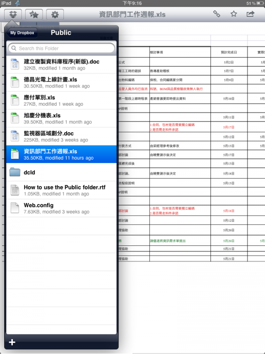
Task: Go back to My Dropbox
Action: tap(22, 33)
